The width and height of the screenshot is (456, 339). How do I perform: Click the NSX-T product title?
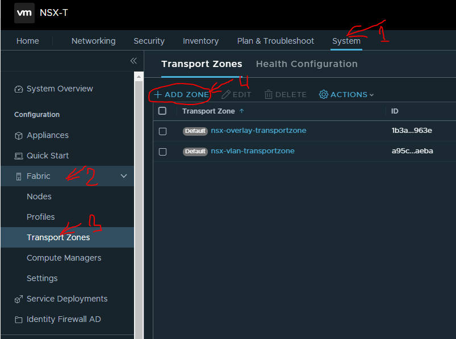point(54,13)
